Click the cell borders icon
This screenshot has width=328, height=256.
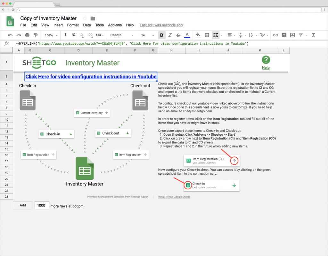click(207, 35)
